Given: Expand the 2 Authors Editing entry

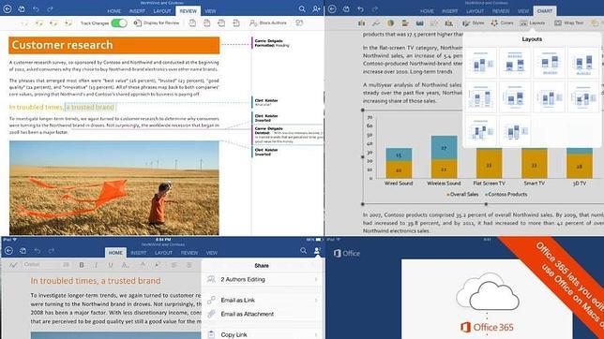Looking at the screenshot, I should click(x=263, y=279).
